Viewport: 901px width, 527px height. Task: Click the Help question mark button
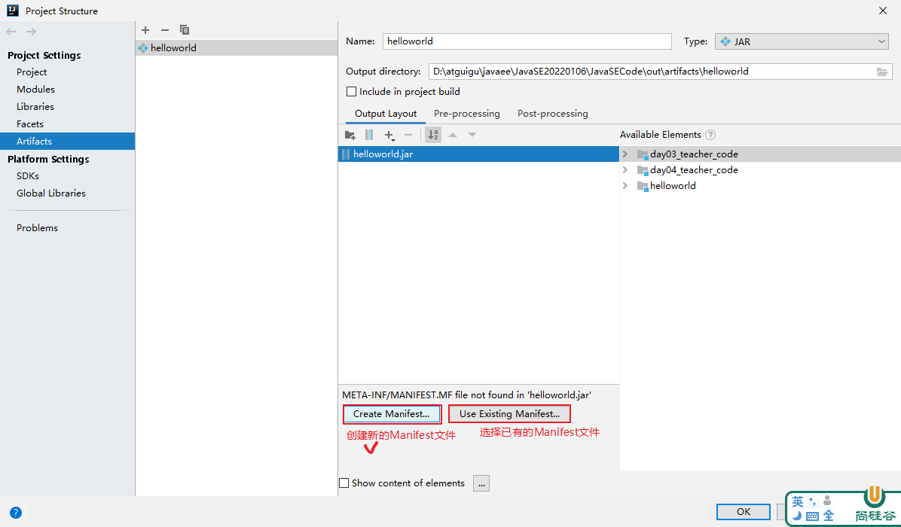[x=15, y=513]
